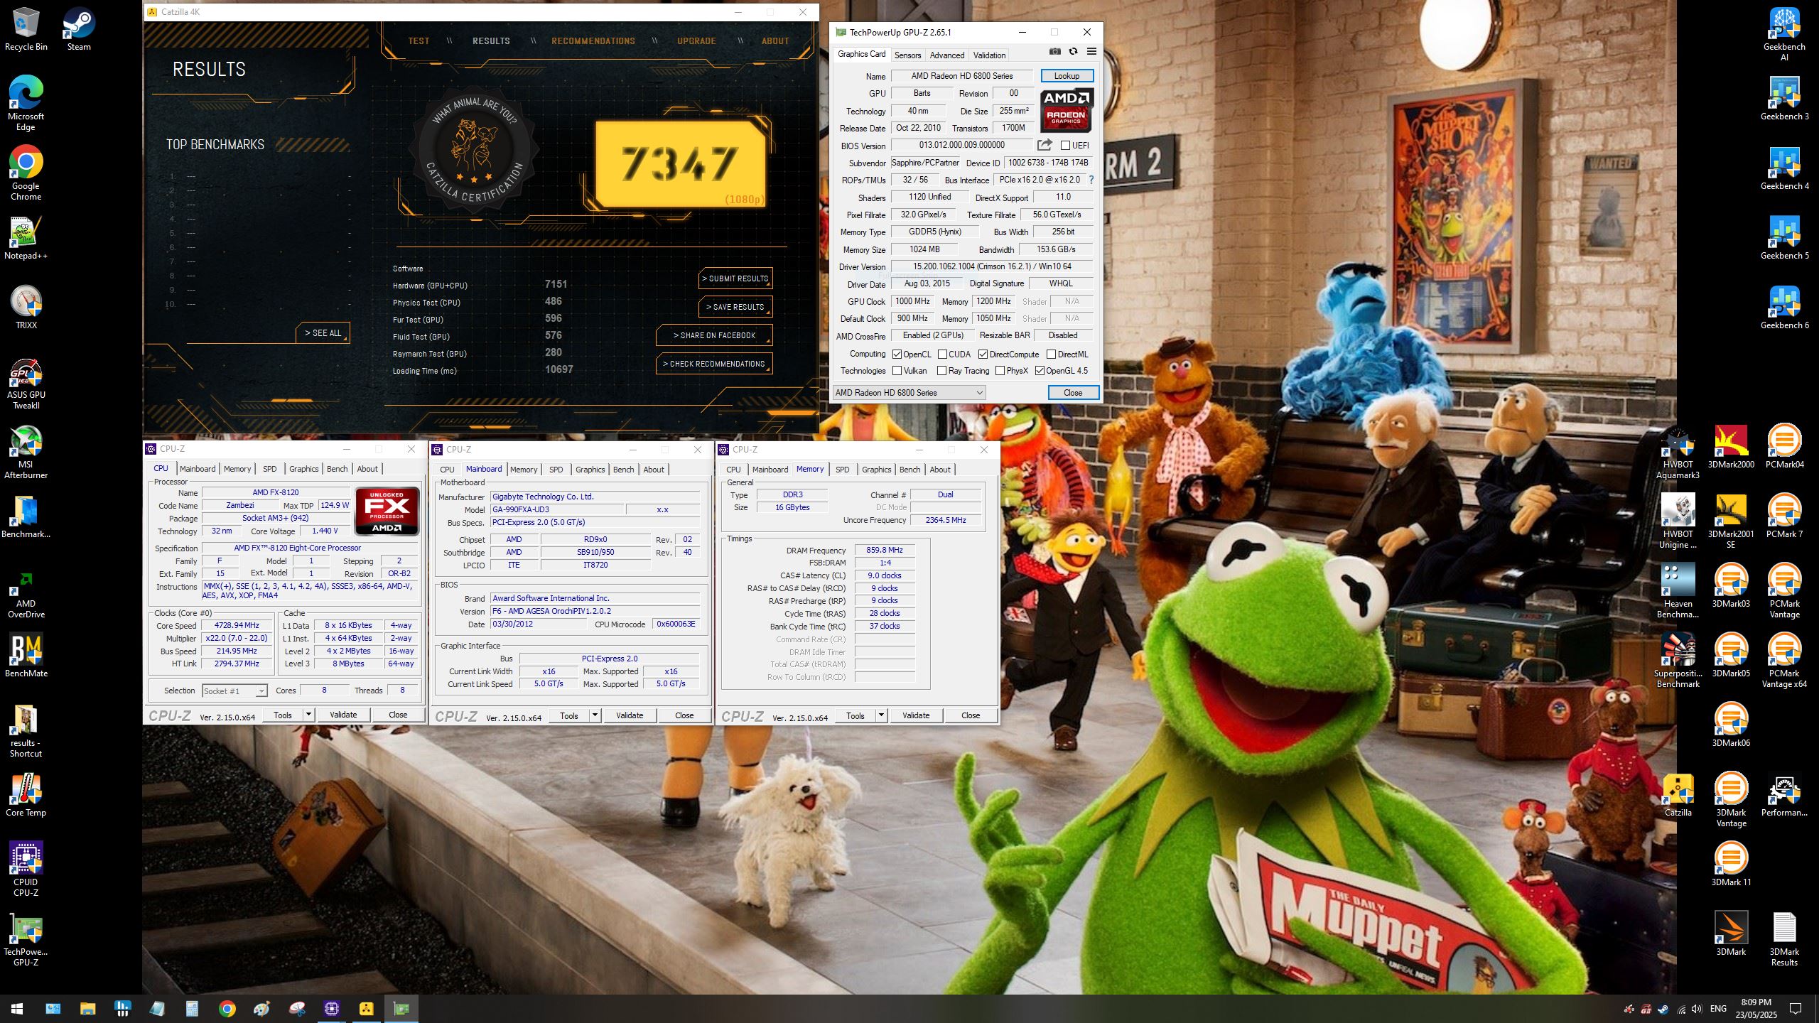This screenshot has width=1819, height=1023.
Task: Open the Validation tab in GPU-Z
Action: coord(989,55)
